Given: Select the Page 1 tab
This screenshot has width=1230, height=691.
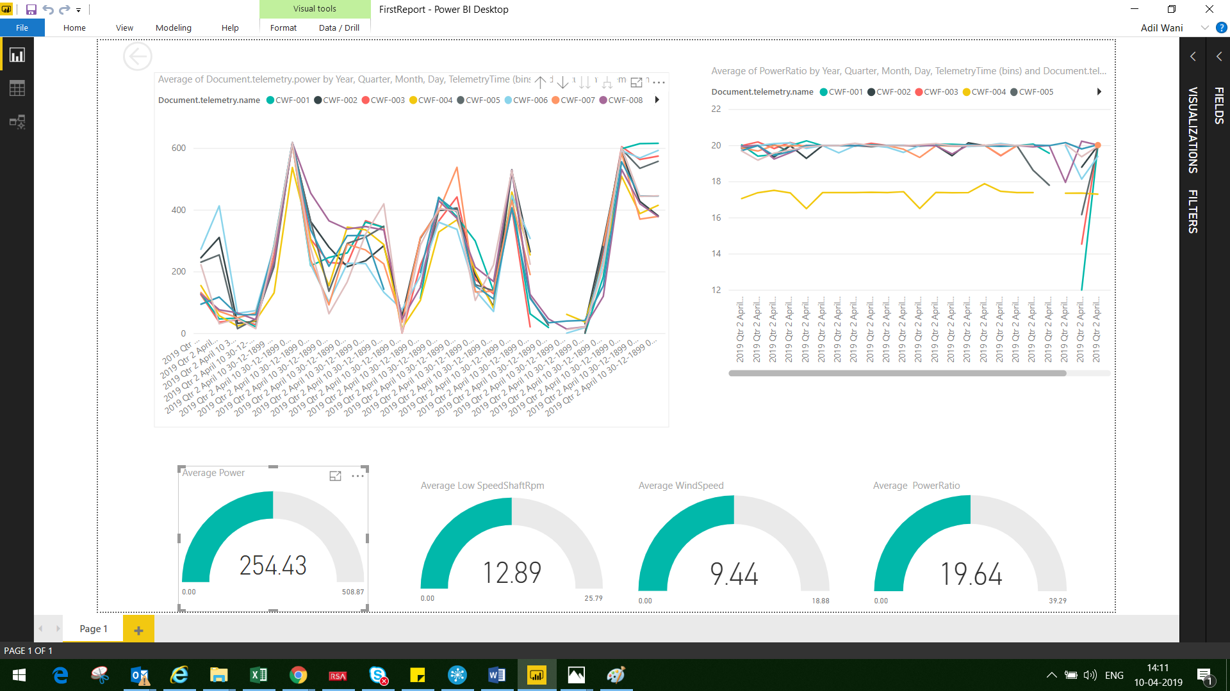Looking at the screenshot, I should coord(94,629).
